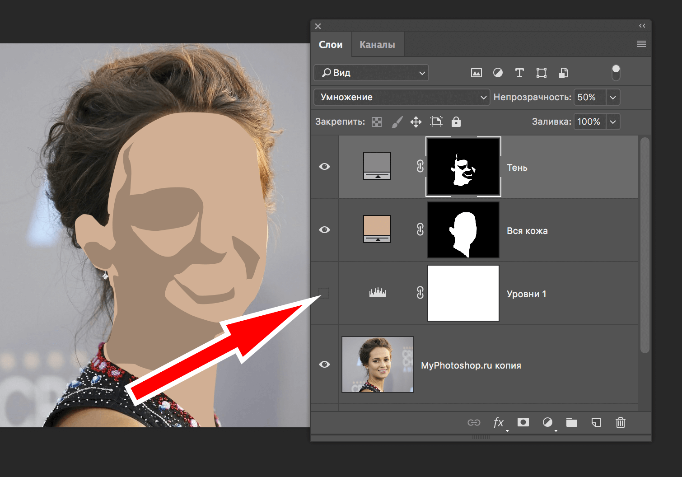This screenshot has height=477, width=682.
Task: Open the Layers panel menu
Action: [641, 44]
